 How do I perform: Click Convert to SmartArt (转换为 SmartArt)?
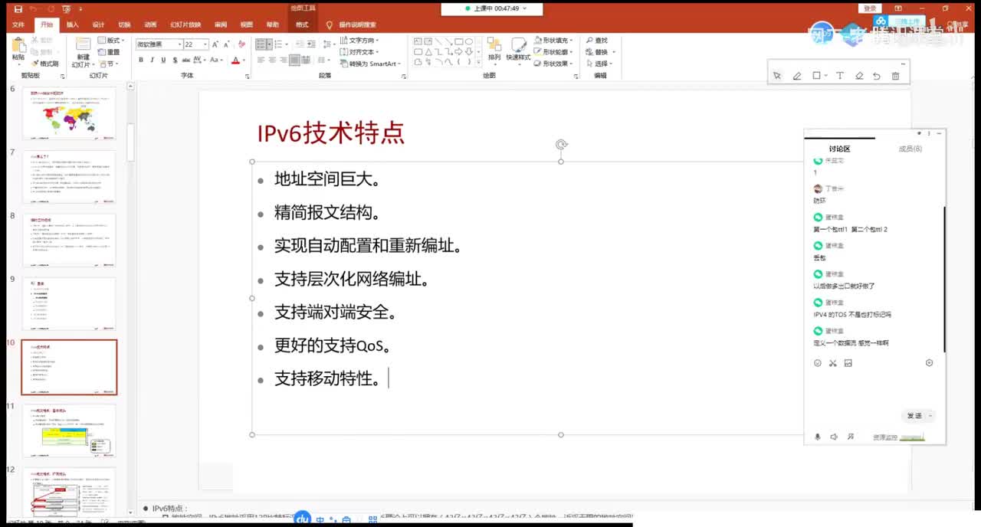[x=371, y=64]
